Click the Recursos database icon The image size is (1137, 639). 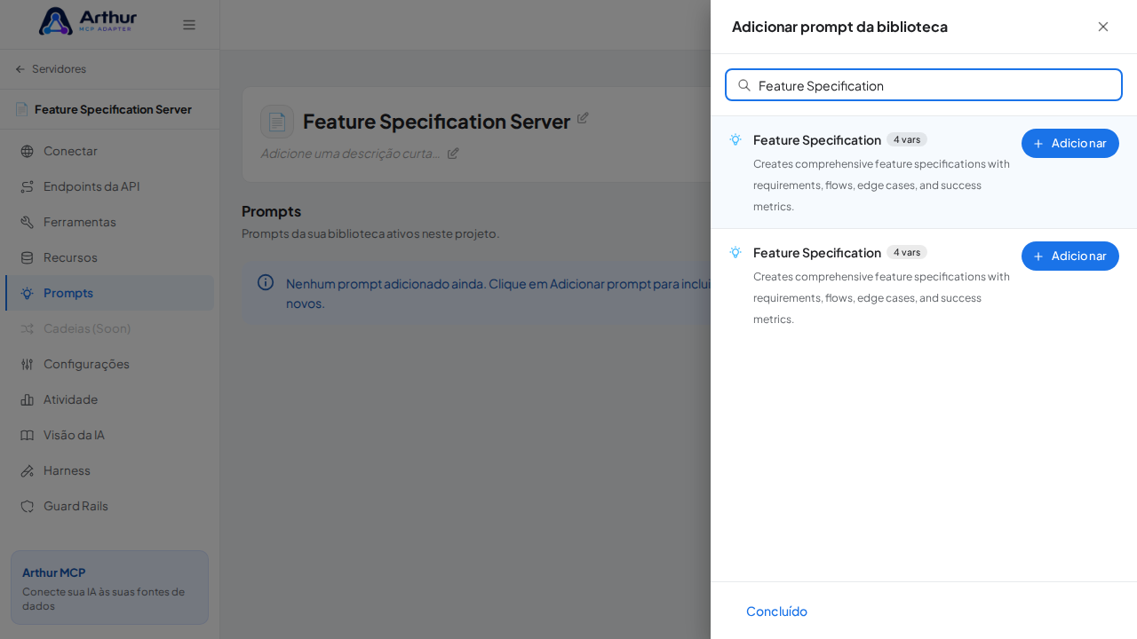pyautogui.click(x=27, y=257)
